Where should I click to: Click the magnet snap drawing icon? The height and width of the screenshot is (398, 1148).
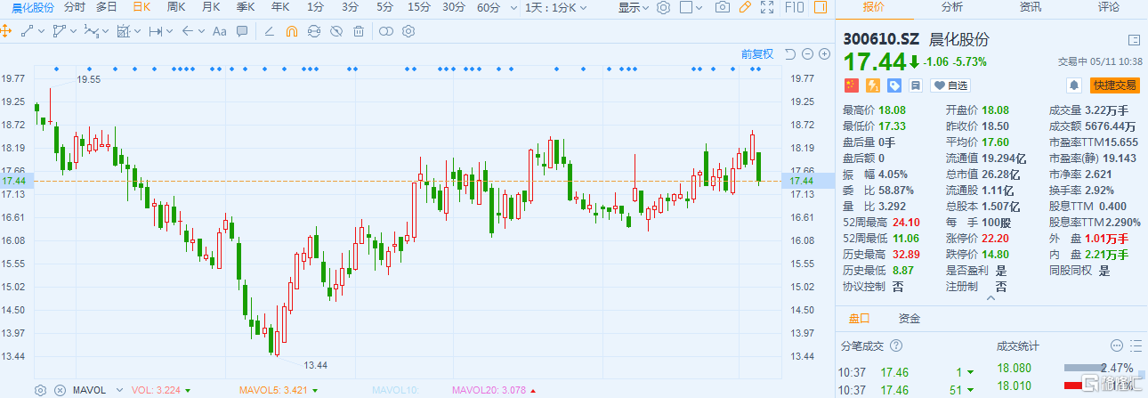click(x=291, y=31)
